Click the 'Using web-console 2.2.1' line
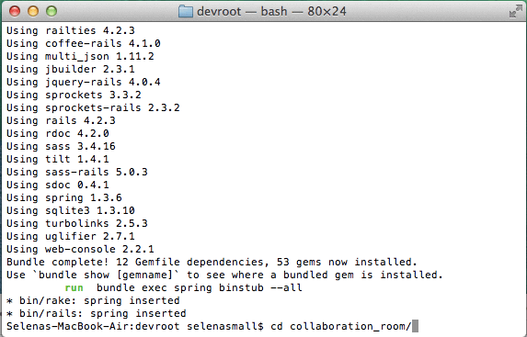The height and width of the screenshot is (337, 527). click(x=80, y=249)
